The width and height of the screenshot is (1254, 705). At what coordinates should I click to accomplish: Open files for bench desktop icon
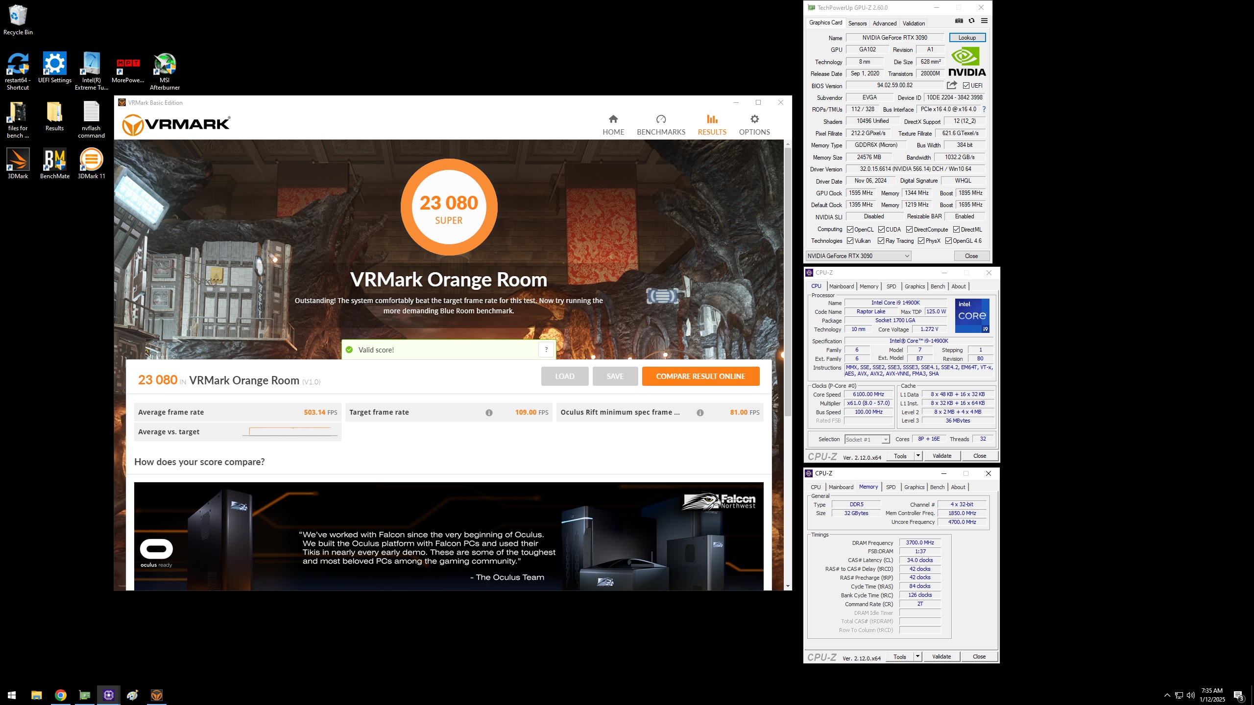(x=18, y=119)
